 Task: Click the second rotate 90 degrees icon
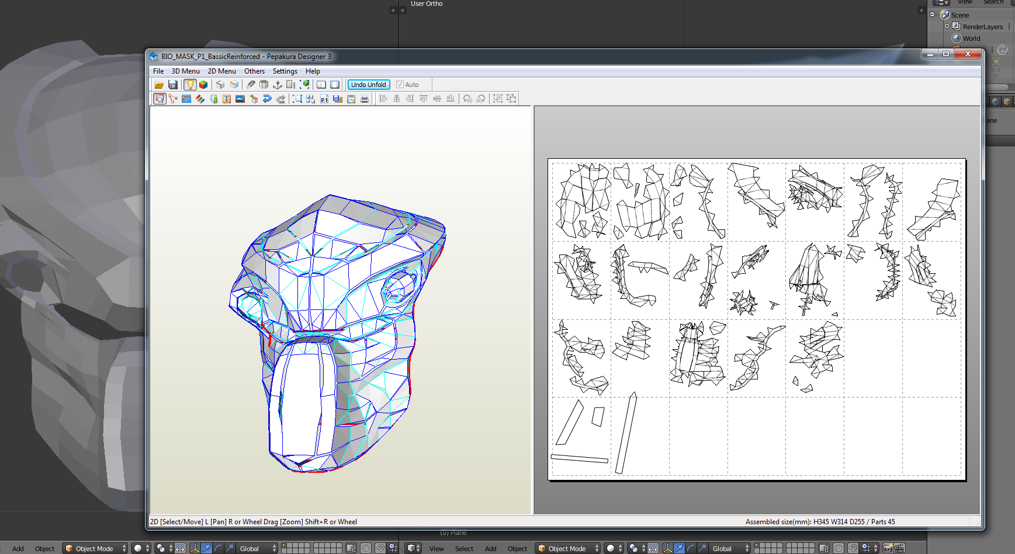pyautogui.click(x=481, y=99)
